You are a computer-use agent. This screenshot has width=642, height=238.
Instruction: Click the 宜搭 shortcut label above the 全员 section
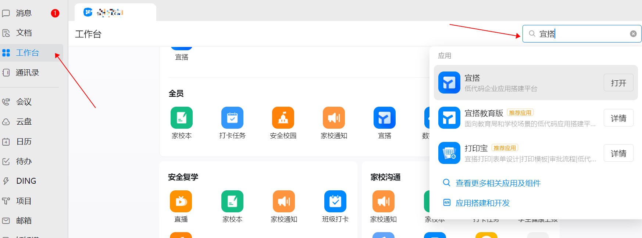[182, 57]
